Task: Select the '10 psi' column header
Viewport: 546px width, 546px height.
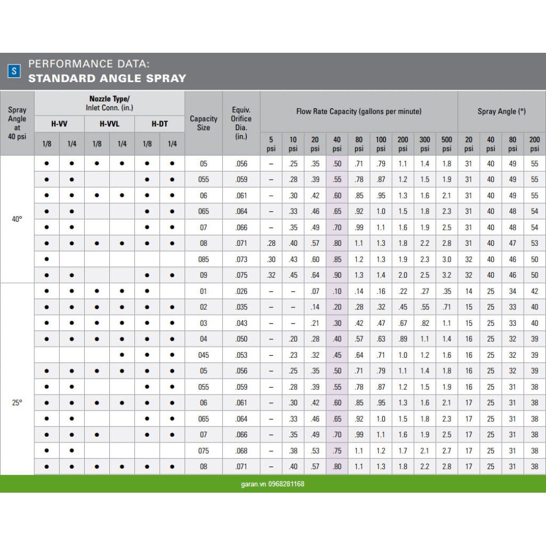Action: [293, 144]
